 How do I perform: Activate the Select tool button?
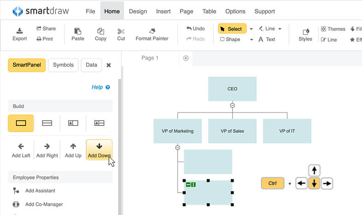pos(232,29)
